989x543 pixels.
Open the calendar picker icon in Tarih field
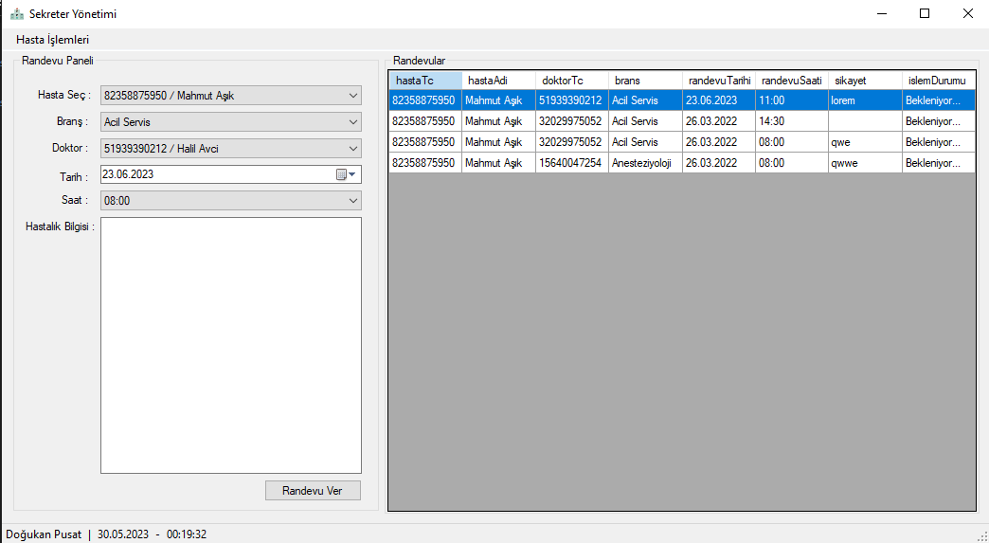pos(346,174)
